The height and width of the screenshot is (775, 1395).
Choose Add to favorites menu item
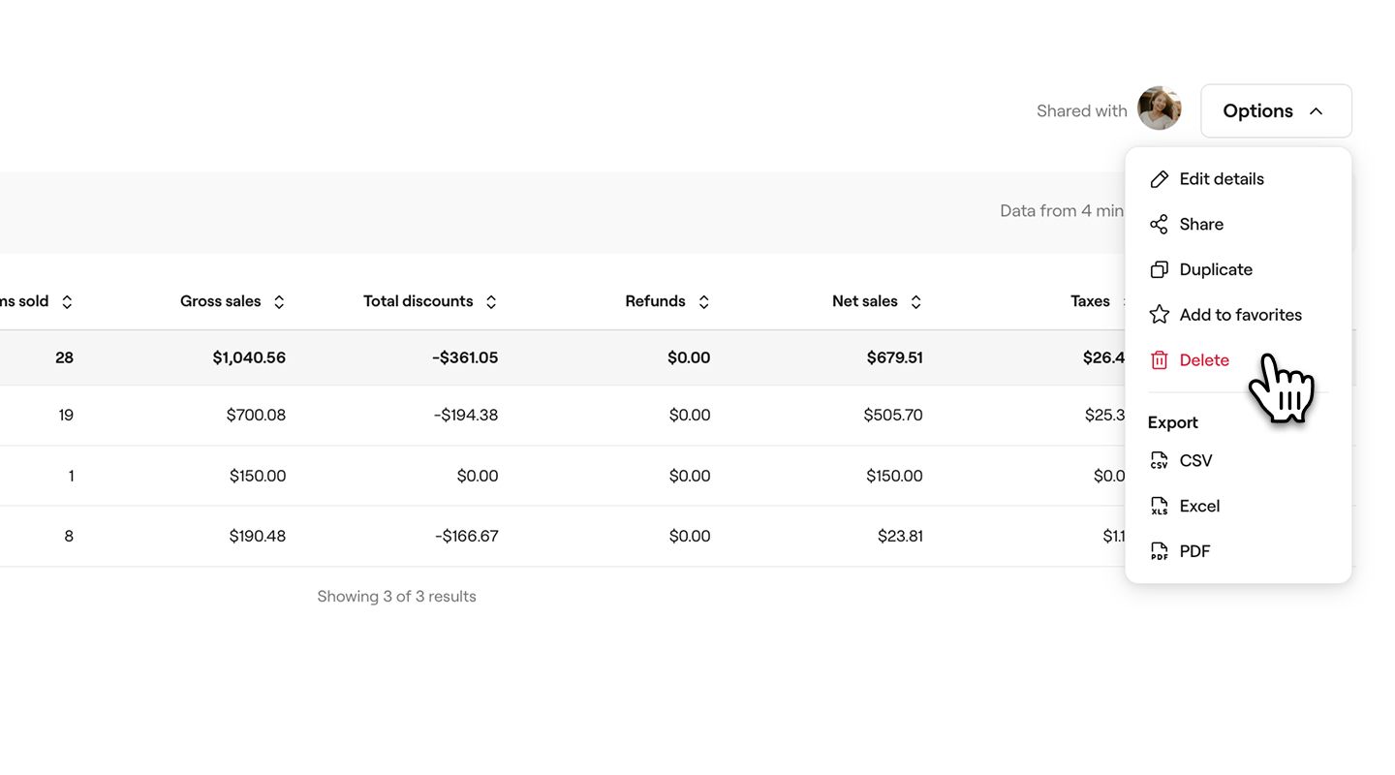1240,315
